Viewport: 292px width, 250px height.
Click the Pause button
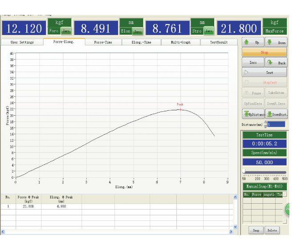click(253, 93)
